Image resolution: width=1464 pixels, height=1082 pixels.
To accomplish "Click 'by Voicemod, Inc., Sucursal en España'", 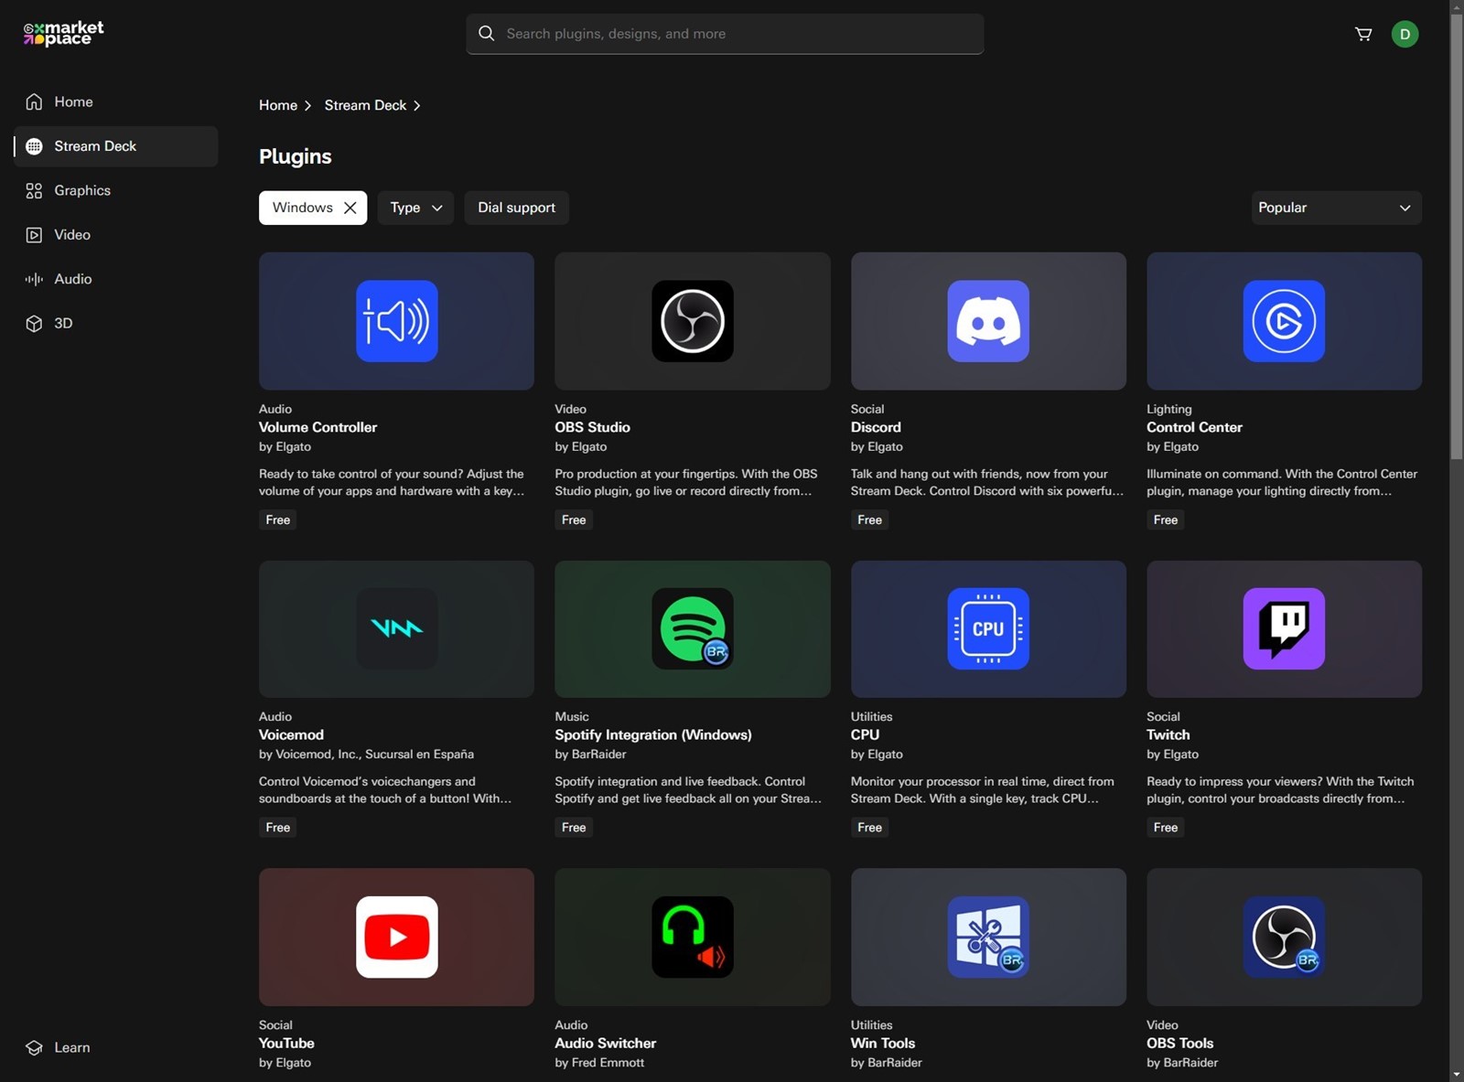I will tap(366, 755).
